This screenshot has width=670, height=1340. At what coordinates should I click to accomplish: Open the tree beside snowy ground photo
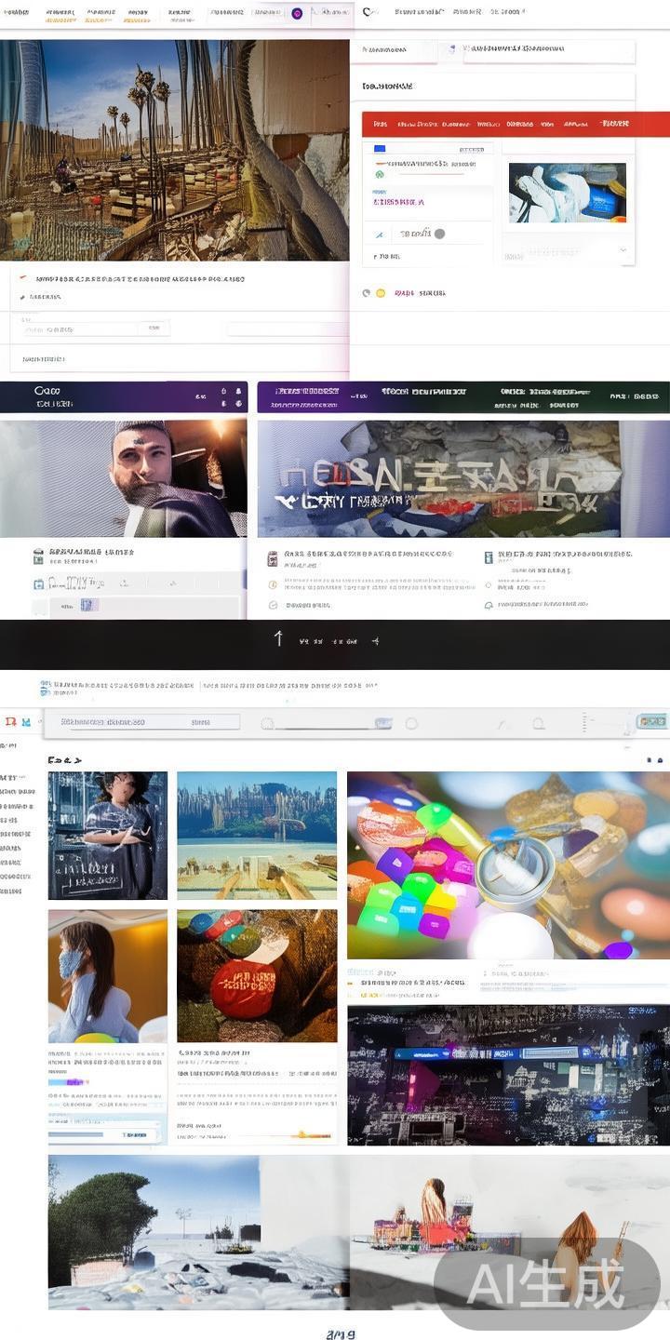point(154,1232)
